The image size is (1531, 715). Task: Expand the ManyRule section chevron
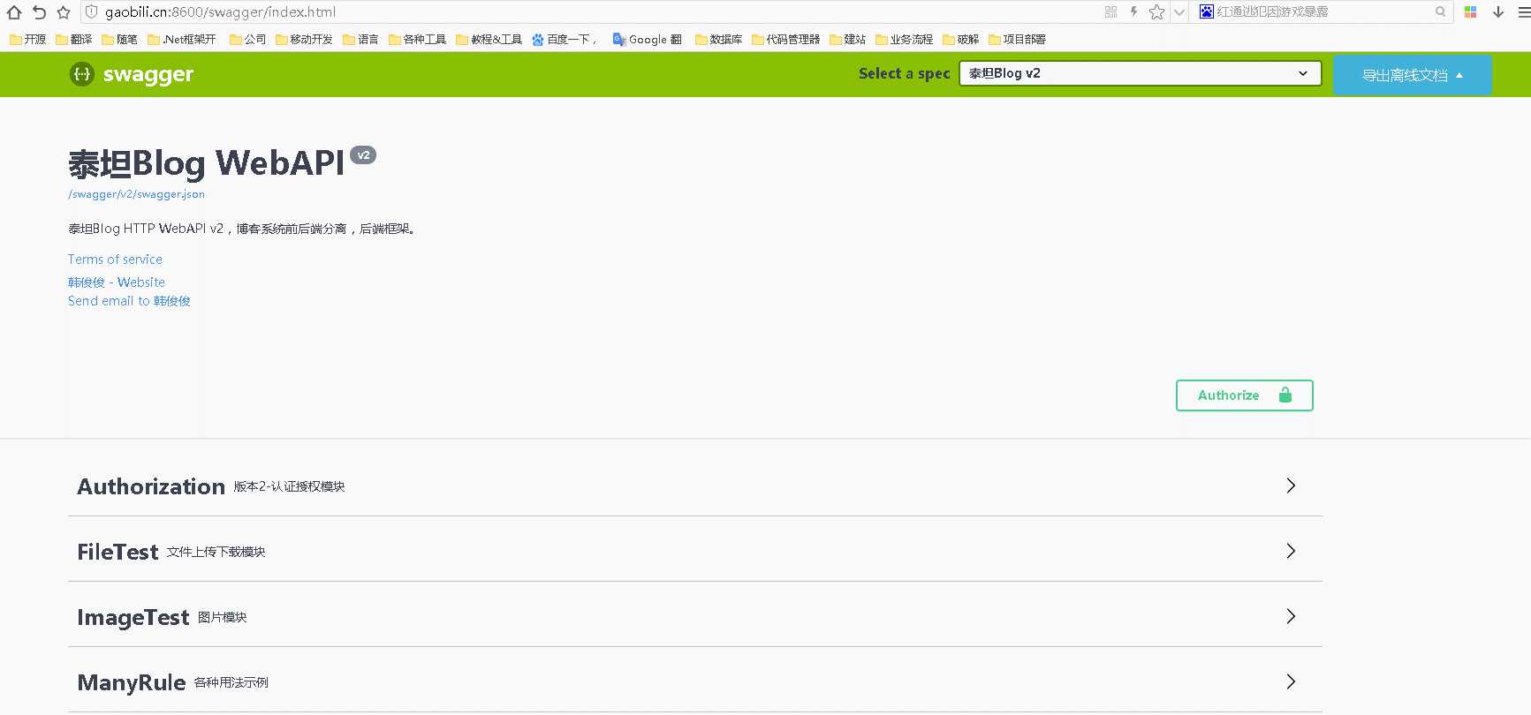click(1291, 681)
